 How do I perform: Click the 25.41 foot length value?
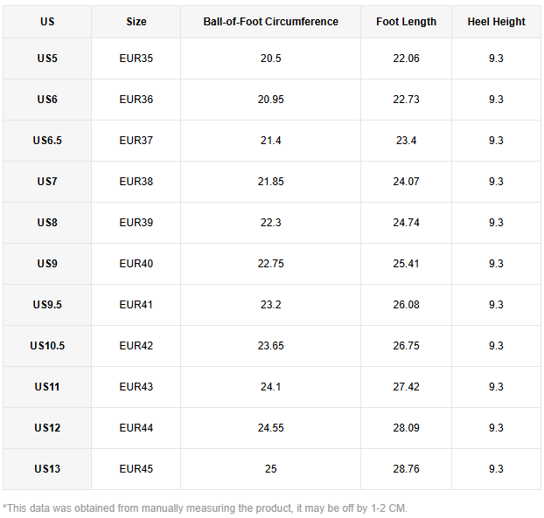(x=406, y=264)
